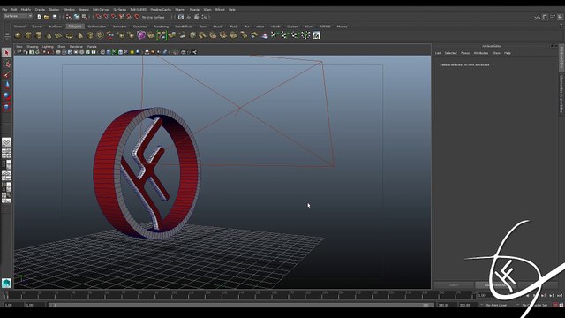The width and height of the screenshot is (565, 318).
Task: Create a polygon cube from shelf
Action: [x=27, y=35]
